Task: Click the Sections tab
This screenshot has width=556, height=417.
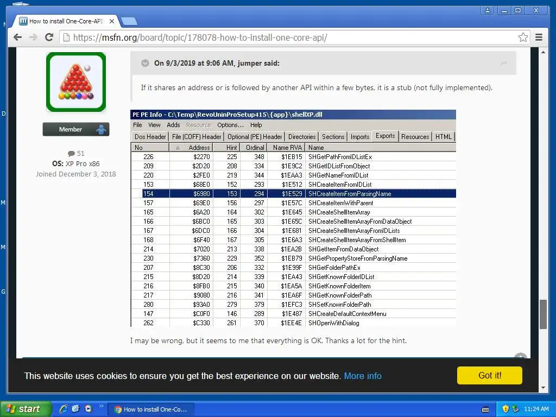Action: coord(333,136)
